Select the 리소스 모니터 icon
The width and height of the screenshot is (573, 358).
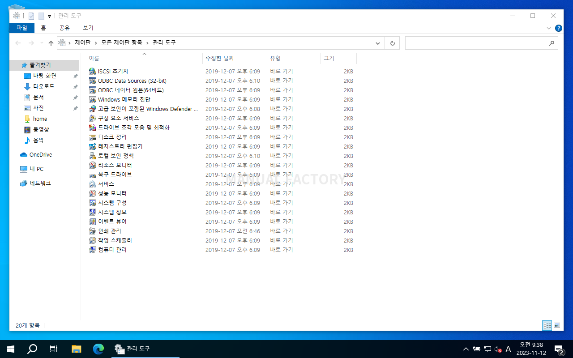click(93, 165)
